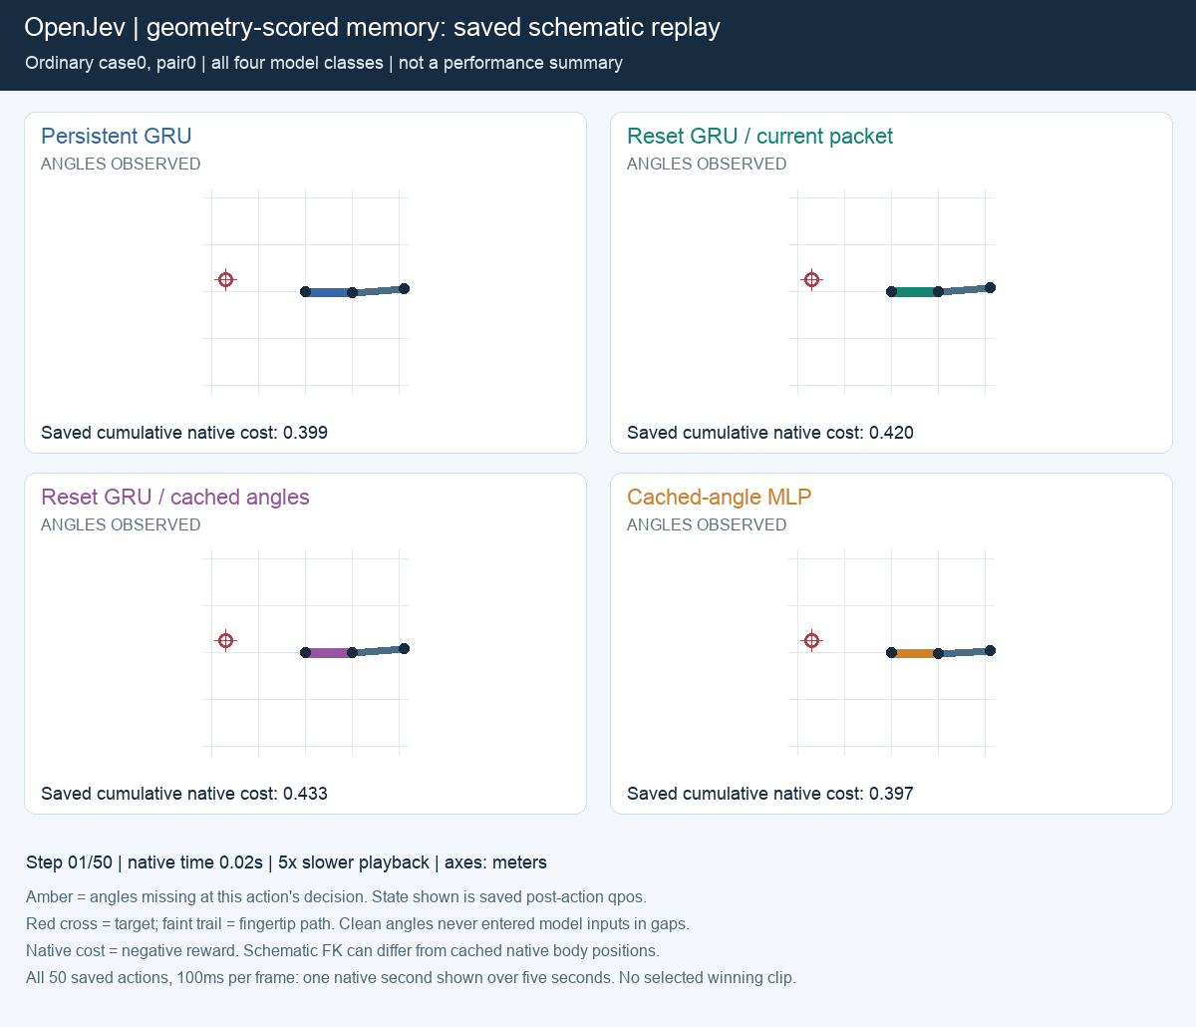Image resolution: width=1196 pixels, height=1027 pixels.
Task: Click the red target crosshair in Persistent GRU panel
Action: (x=226, y=279)
